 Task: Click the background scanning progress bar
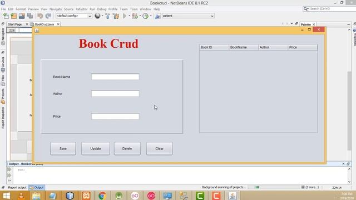coord(274,187)
